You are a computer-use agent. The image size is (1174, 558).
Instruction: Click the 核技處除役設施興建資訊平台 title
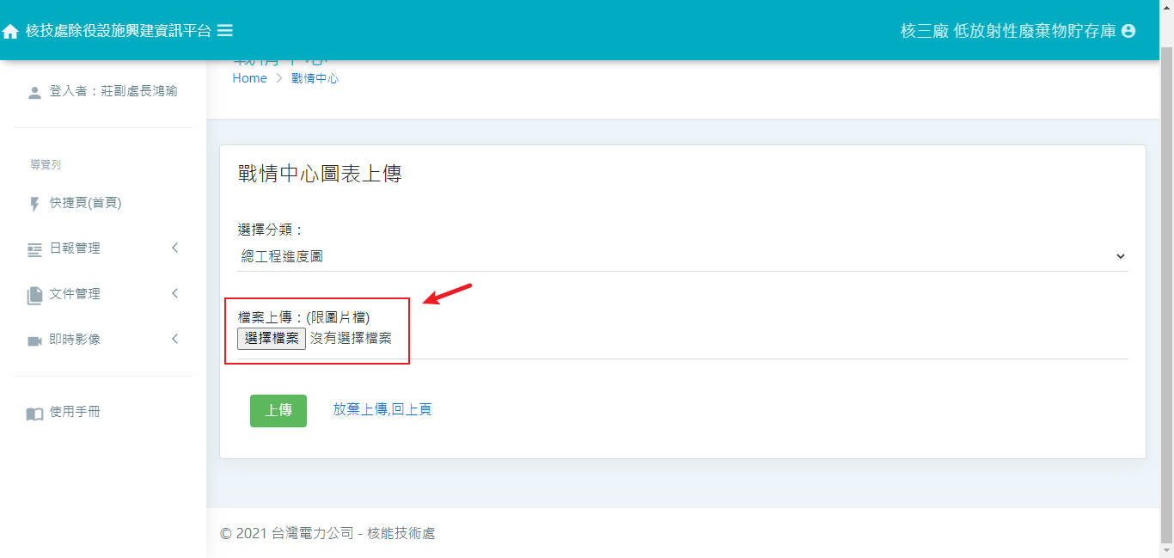[x=119, y=30]
